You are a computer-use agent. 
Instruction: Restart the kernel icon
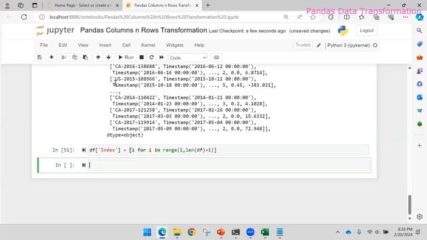pyautogui.click(x=151, y=57)
